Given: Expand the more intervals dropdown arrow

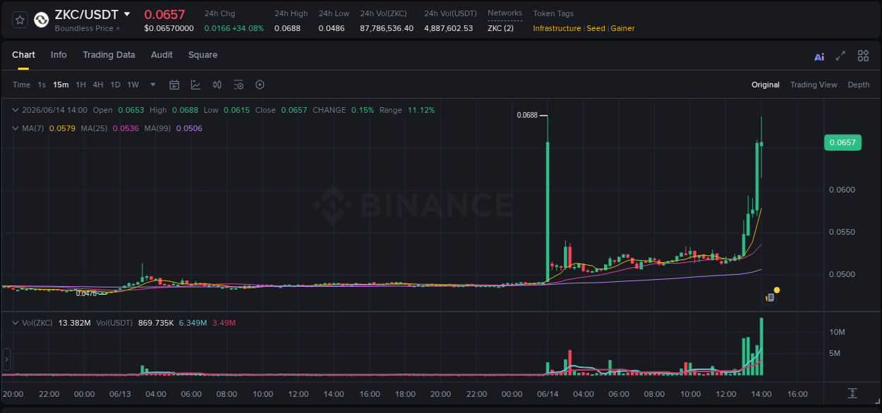Looking at the screenshot, I should (153, 85).
